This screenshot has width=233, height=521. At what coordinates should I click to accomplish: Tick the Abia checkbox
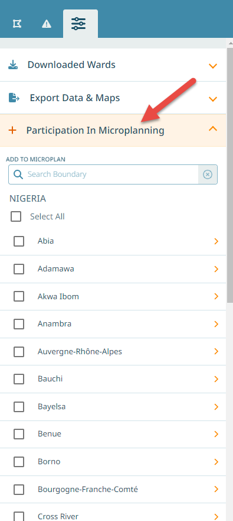(19, 241)
